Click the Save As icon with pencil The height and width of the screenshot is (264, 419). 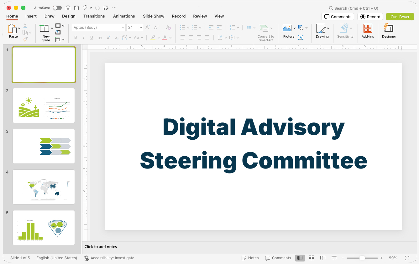(106, 8)
